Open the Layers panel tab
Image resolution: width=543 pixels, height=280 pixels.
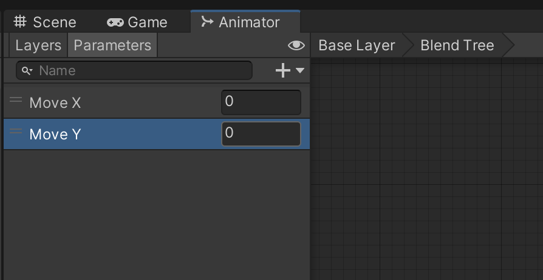click(x=38, y=45)
